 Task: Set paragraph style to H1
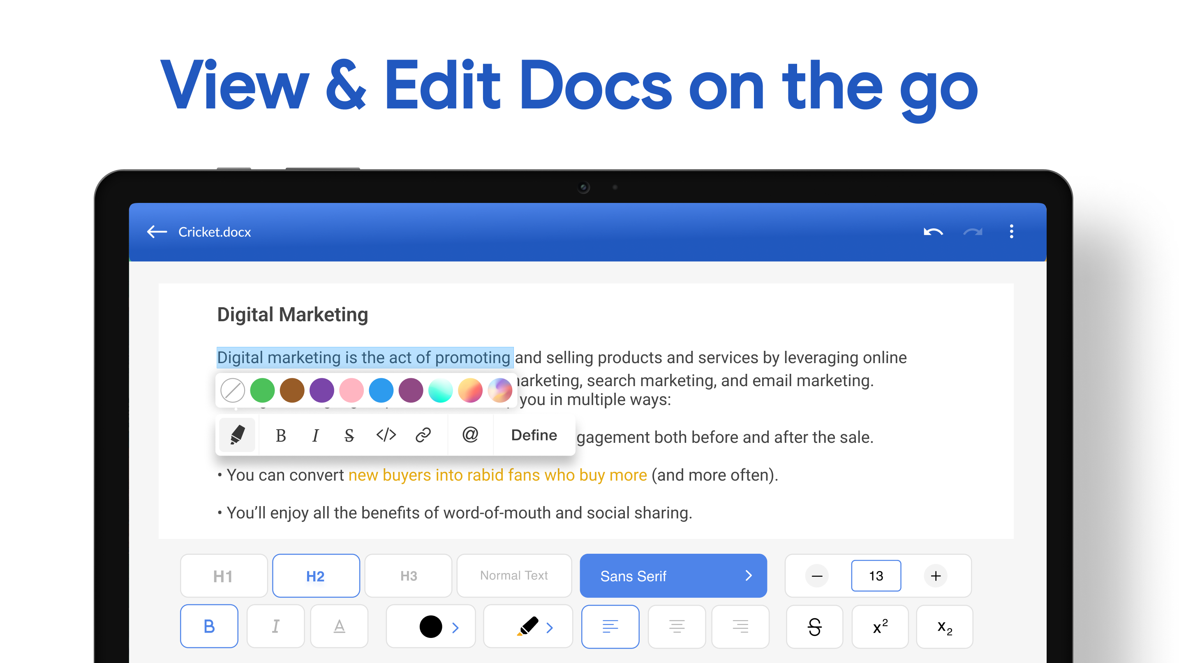(224, 576)
